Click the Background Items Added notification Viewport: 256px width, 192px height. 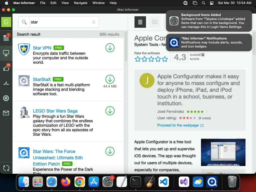[209, 21]
